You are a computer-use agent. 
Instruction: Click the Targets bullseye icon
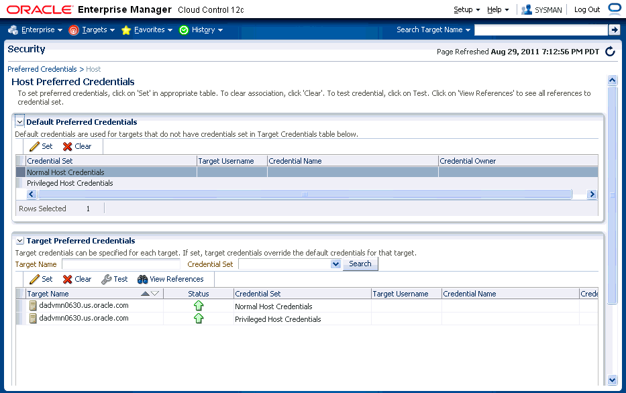coord(73,30)
